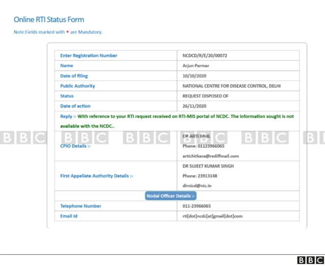Image resolution: width=325 pixels, height=266 pixels.
Task: Click registration number NCDCD/R/E/20/00072
Action: point(205,56)
